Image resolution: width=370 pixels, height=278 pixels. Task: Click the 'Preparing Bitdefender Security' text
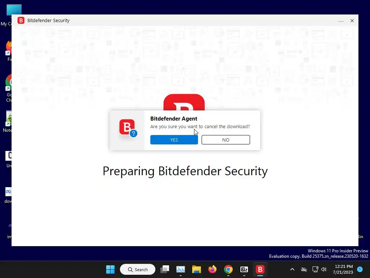tap(185, 171)
